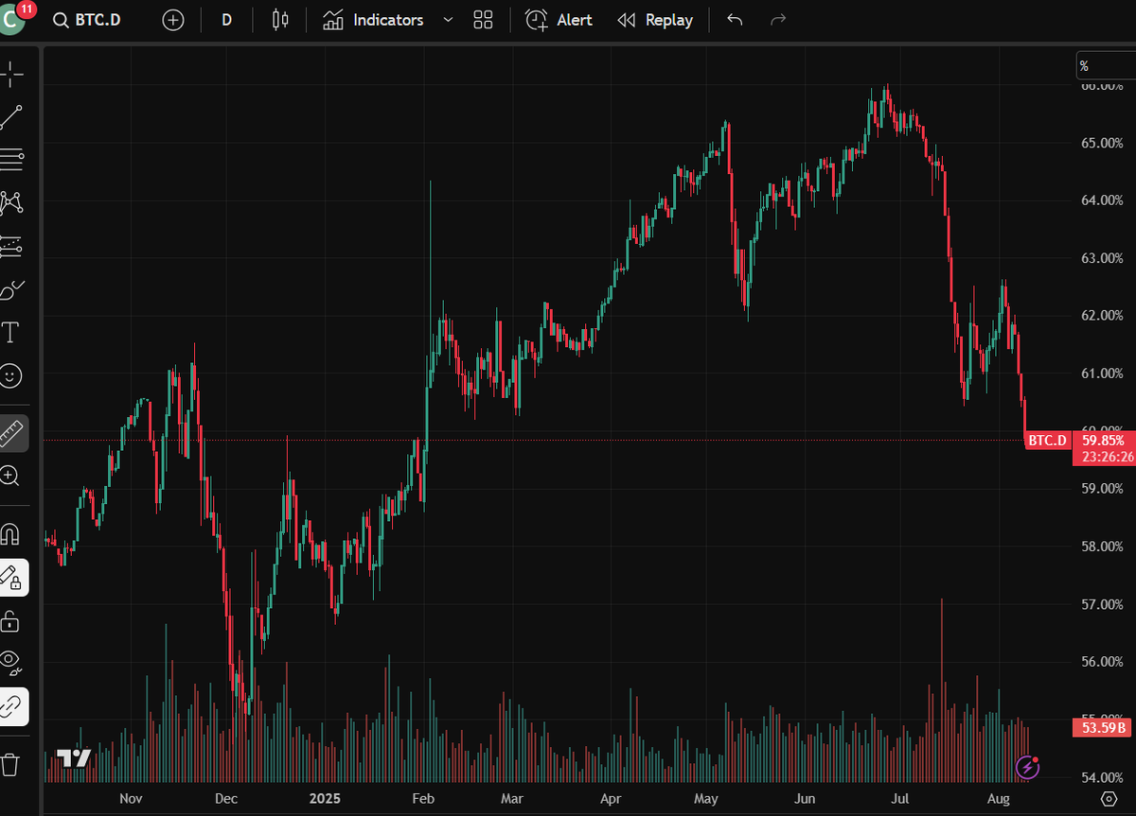The width and height of the screenshot is (1136, 816).
Task: Click the 57.00% price scale label
Action: [1100, 604]
